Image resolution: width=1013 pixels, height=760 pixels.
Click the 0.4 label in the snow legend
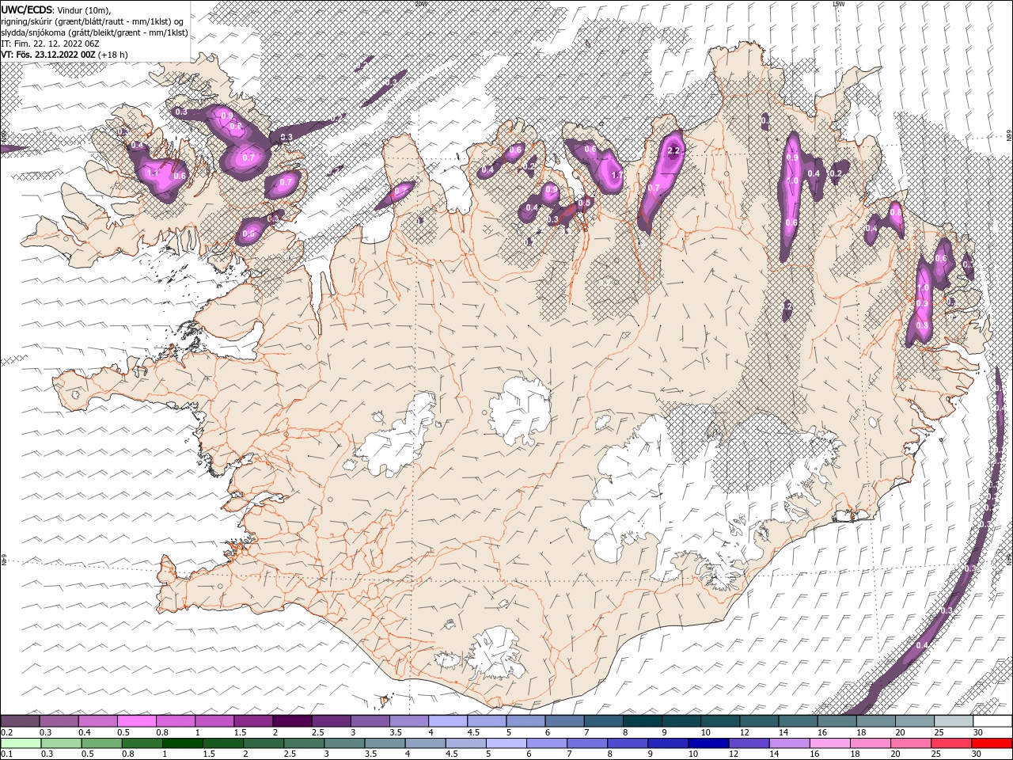tap(83, 732)
